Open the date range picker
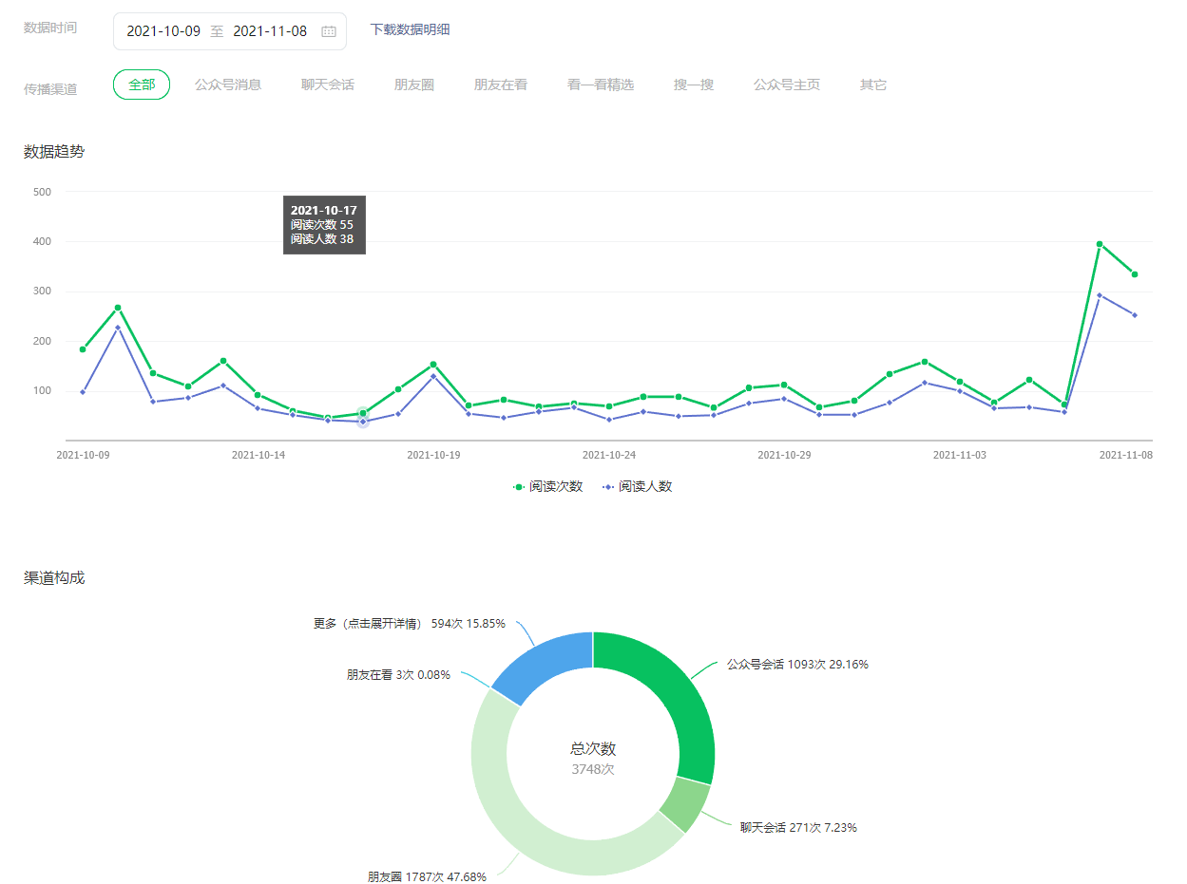Viewport: 1187px width, 884px height. 229,31
